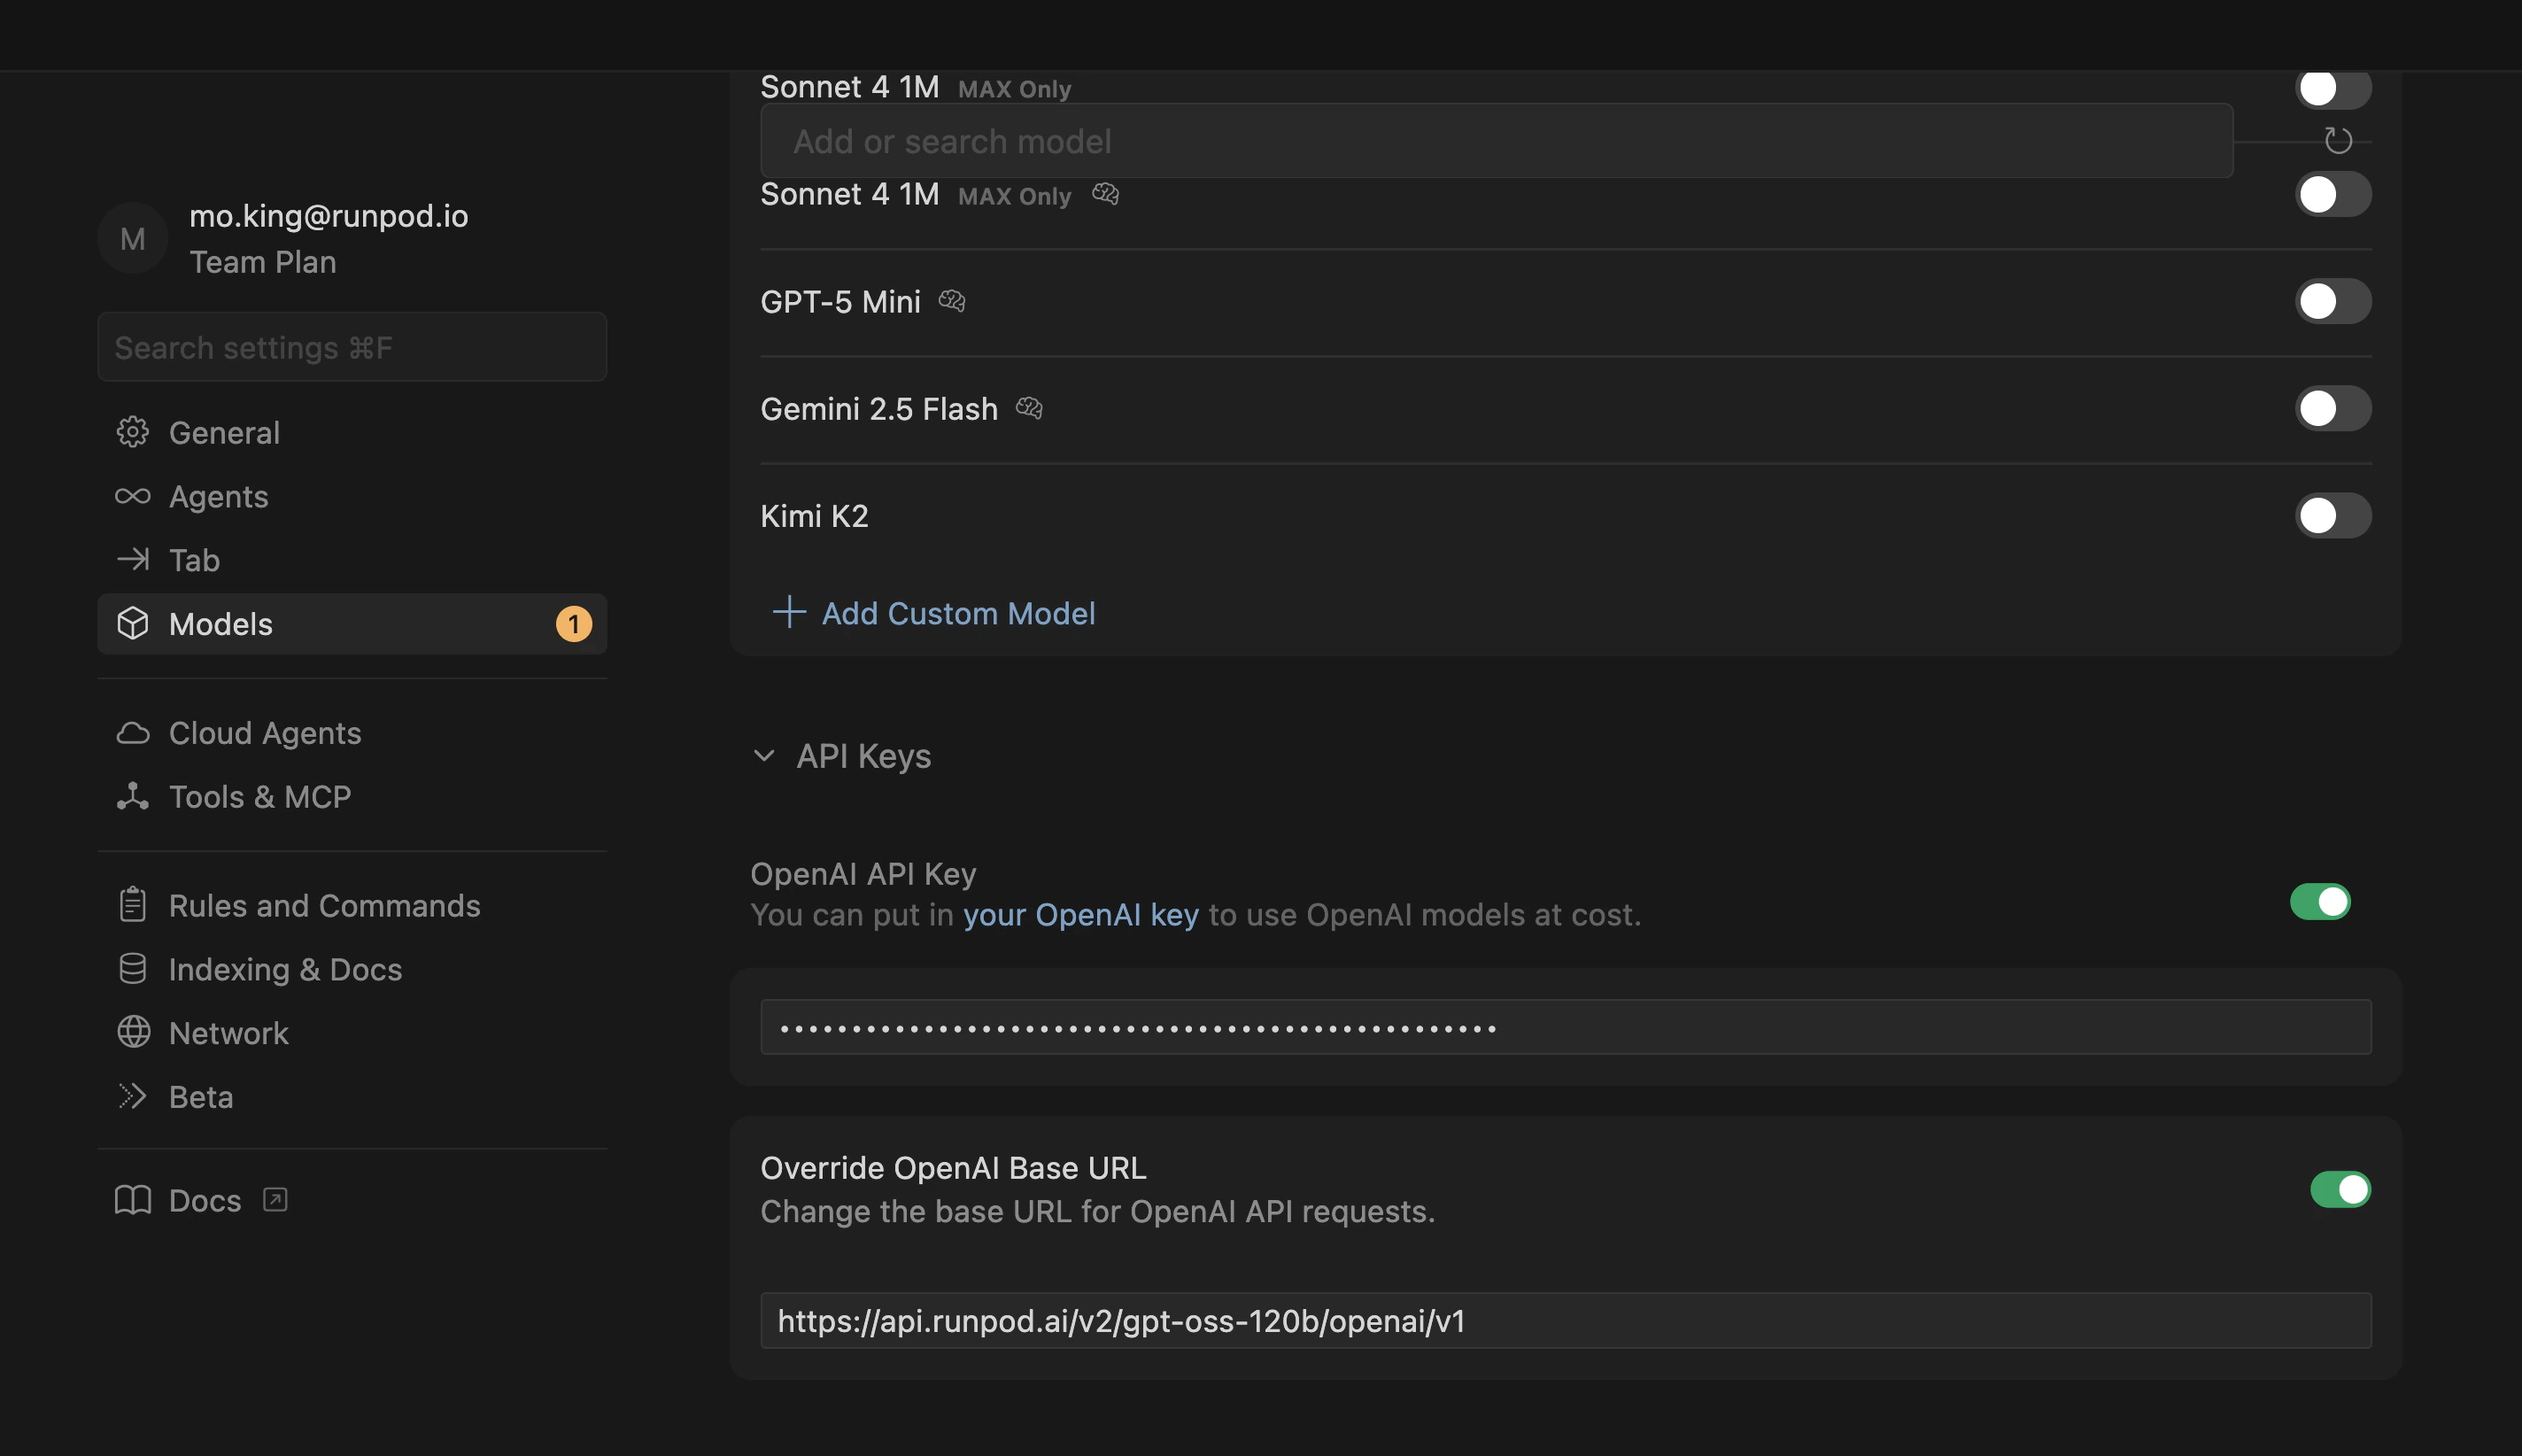Viewport: 2522px width, 1456px height.
Task: Focus the Add or search model field
Action: click(x=1496, y=141)
